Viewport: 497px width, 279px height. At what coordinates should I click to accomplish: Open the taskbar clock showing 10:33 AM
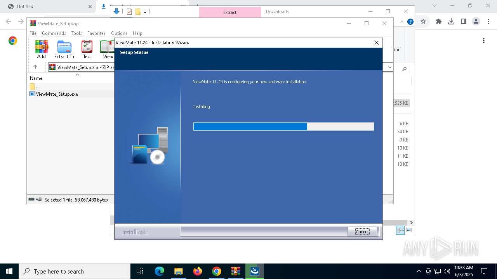tap(464, 271)
